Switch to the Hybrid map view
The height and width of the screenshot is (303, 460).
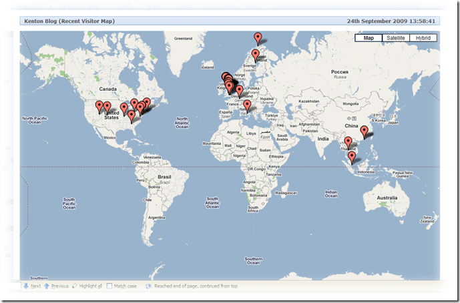point(423,38)
